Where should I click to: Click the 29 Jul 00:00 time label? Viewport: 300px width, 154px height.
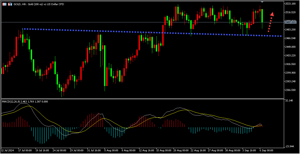click(x=77, y=150)
